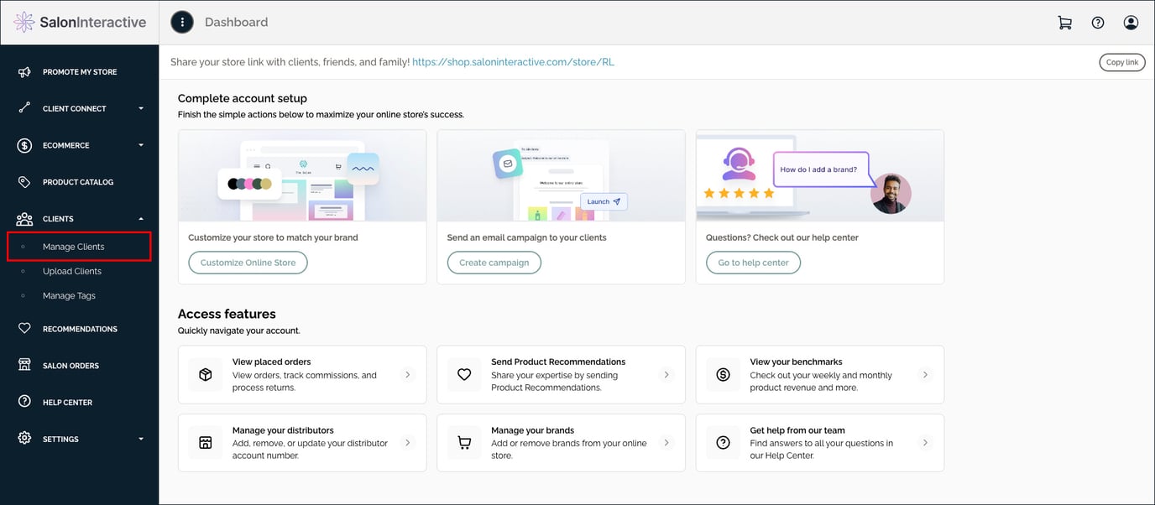
Task: Click the help question mark icon in header
Action: point(1098,23)
